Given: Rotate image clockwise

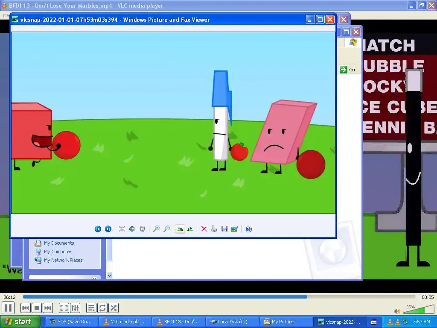Looking at the screenshot, I should [x=180, y=229].
